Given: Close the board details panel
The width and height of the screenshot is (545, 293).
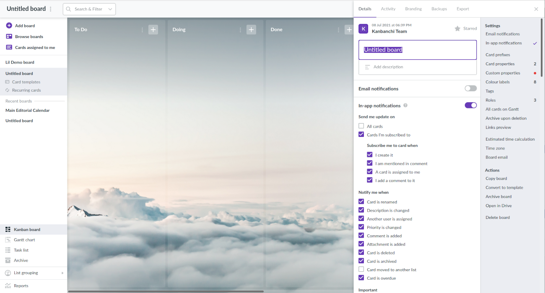Looking at the screenshot, I should click(536, 9).
